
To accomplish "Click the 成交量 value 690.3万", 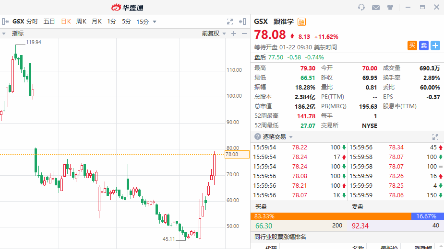I will (430, 68).
